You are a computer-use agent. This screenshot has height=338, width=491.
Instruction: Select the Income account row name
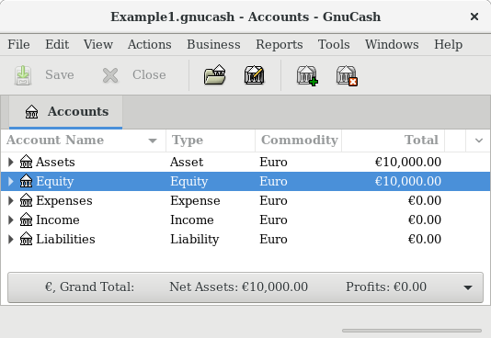tap(58, 220)
